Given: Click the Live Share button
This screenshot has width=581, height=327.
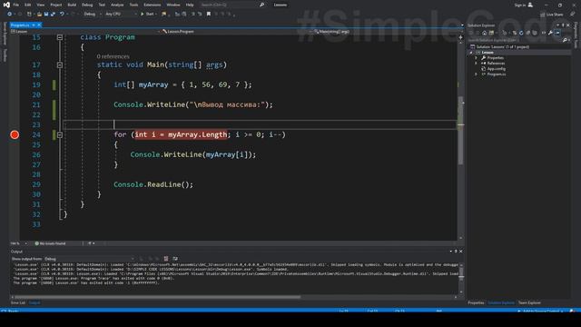Looking at the screenshot, I should point(552,15).
